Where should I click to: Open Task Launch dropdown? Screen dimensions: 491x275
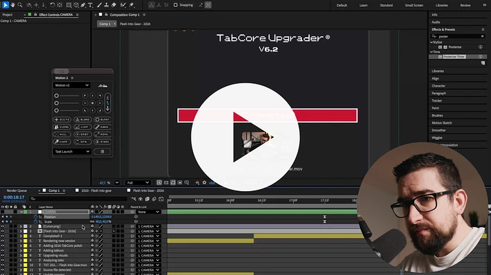pos(72,151)
